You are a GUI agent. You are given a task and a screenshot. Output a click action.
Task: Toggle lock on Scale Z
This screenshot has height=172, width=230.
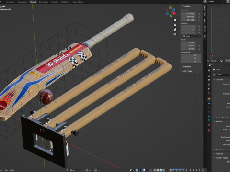pyautogui.click(x=199, y=49)
